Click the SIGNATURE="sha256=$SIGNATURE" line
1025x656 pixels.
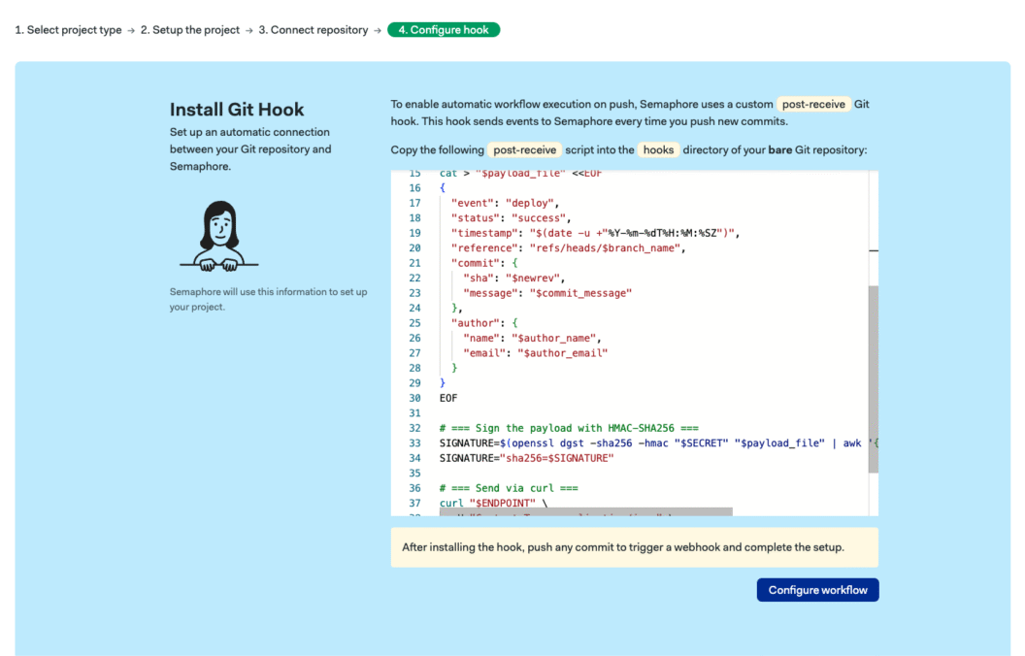click(526, 458)
